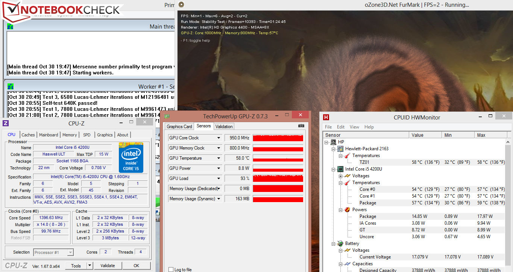Open the Memory Usage (Dedicated) dropdown
Screen dimensions: 513x272
click(219, 189)
